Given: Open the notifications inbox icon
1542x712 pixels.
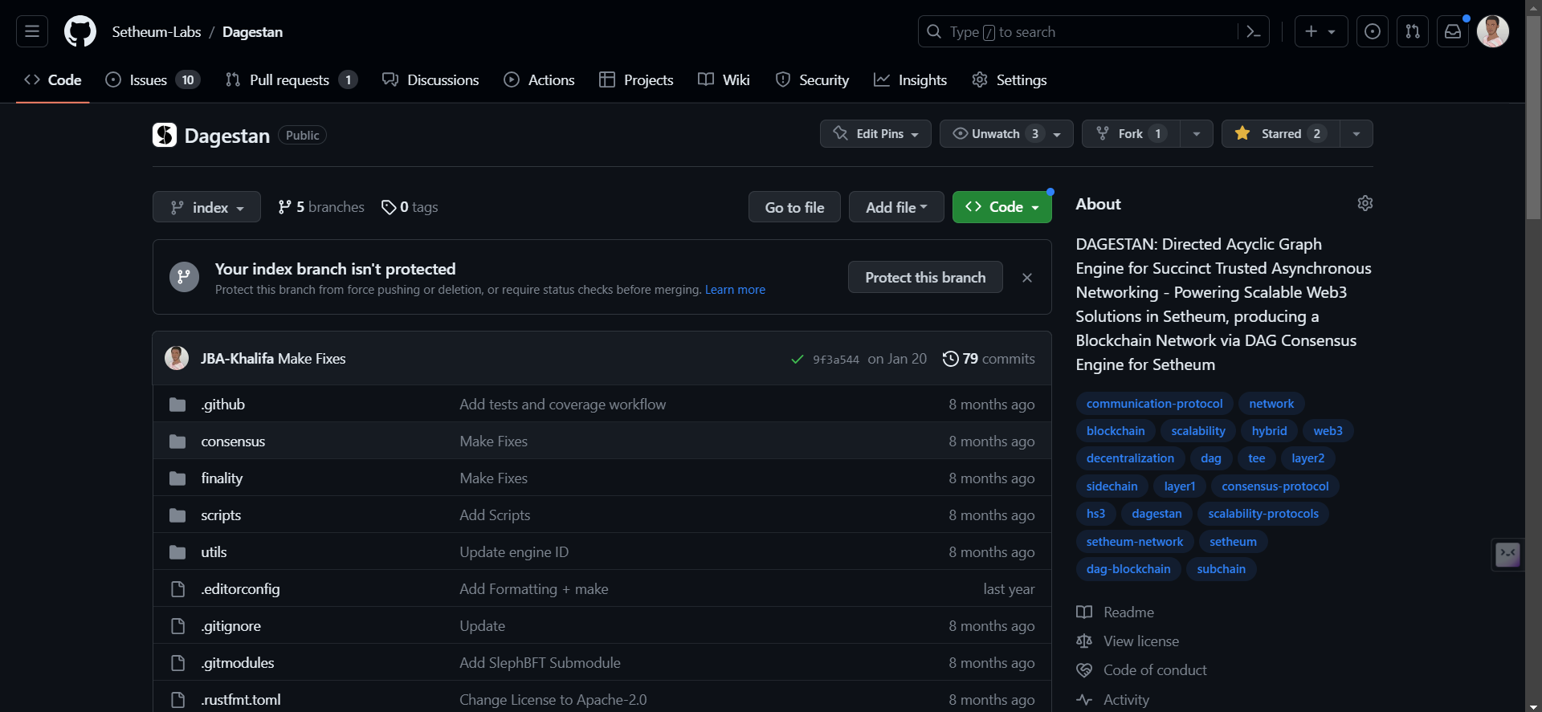Looking at the screenshot, I should pos(1453,31).
